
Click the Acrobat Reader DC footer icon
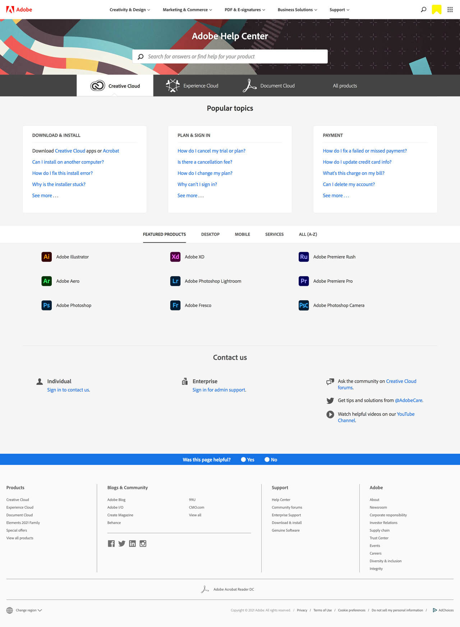tap(205, 589)
